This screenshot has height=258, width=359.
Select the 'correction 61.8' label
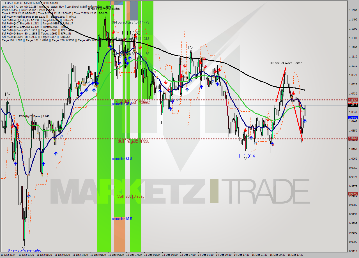122,159
